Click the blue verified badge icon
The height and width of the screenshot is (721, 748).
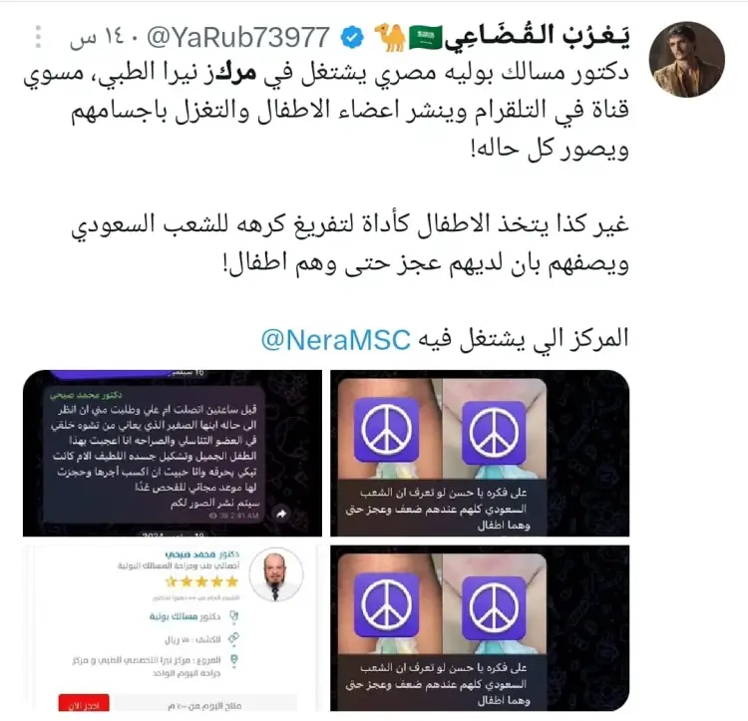click(352, 38)
